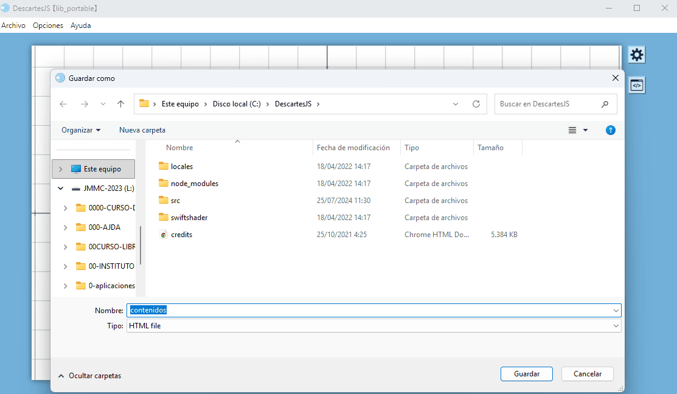Expand the Tipo HTML file dropdown

coord(616,326)
